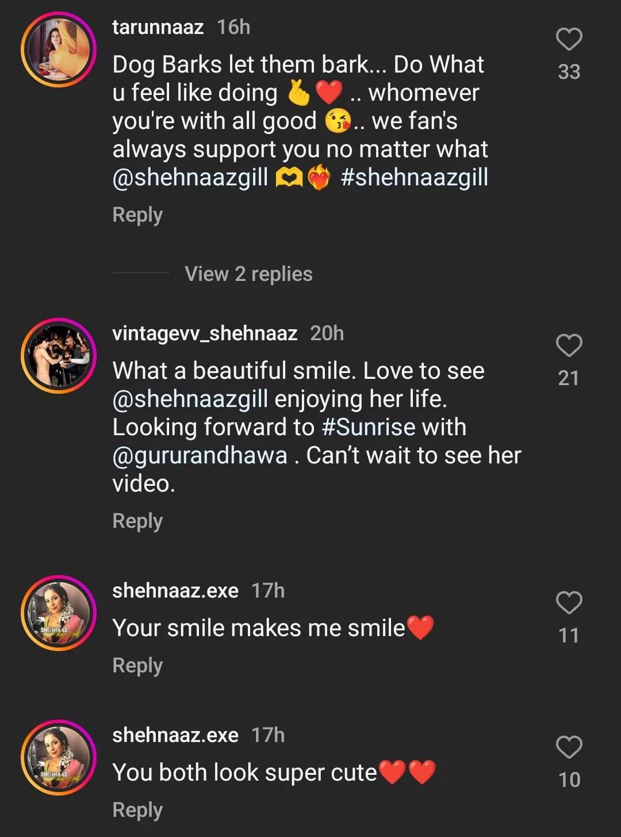The image size is (621, 837).
Task: Like the vintagevv_shehnaaz comment
Action: [x=569, y=346]
